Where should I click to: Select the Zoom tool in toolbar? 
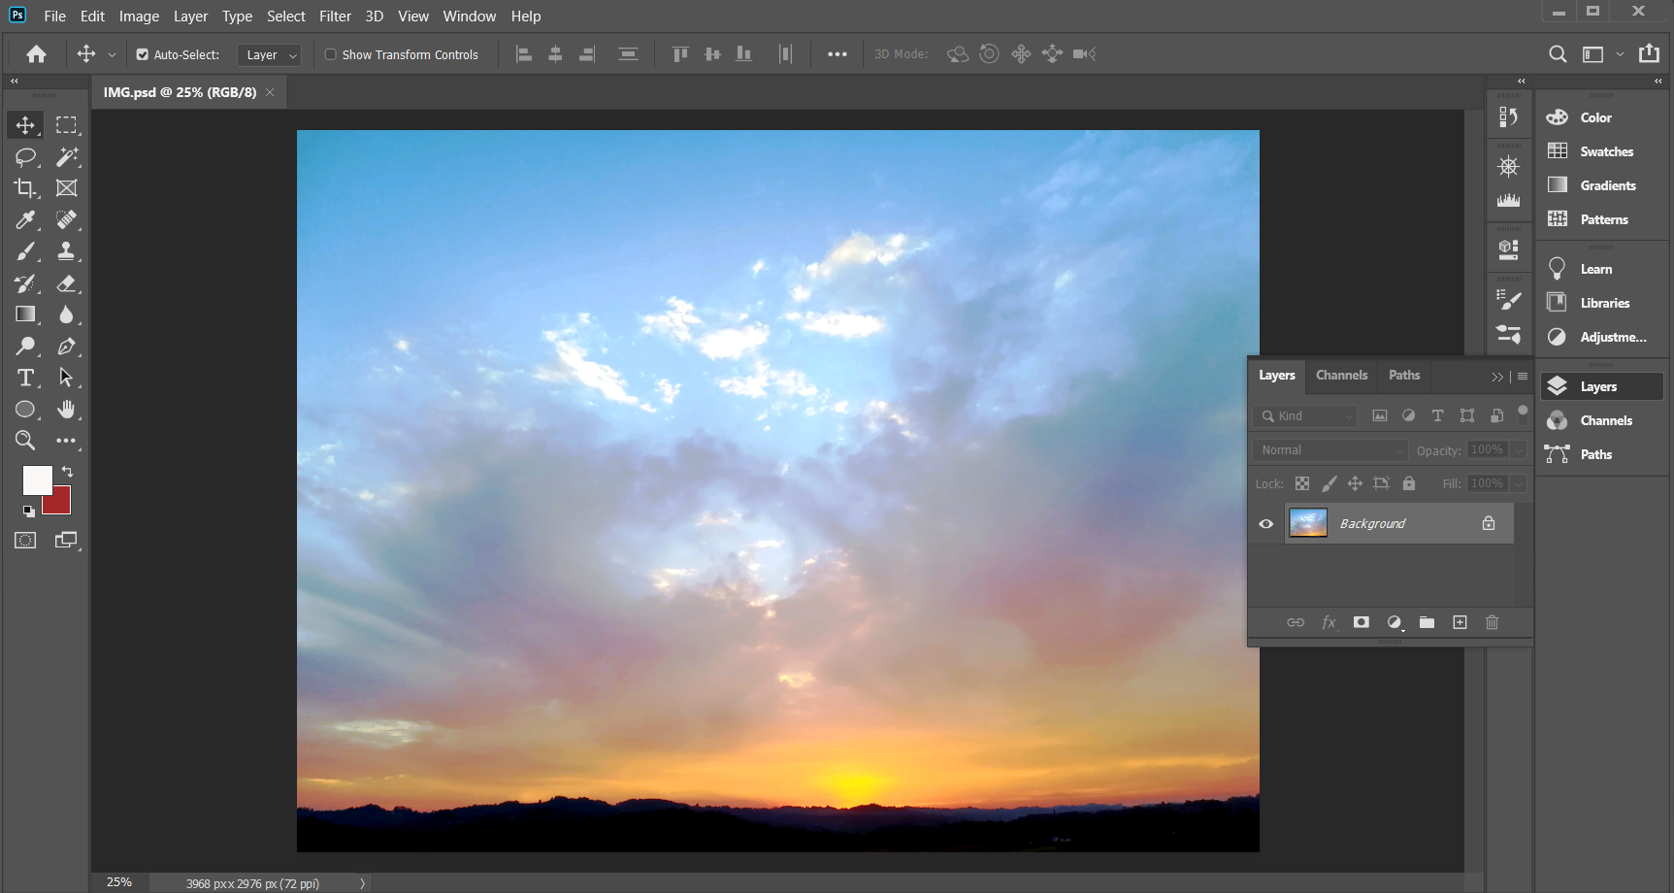25,441
